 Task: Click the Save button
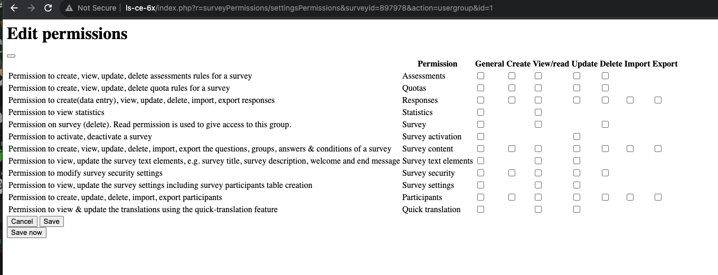click(x=51, y=222)
